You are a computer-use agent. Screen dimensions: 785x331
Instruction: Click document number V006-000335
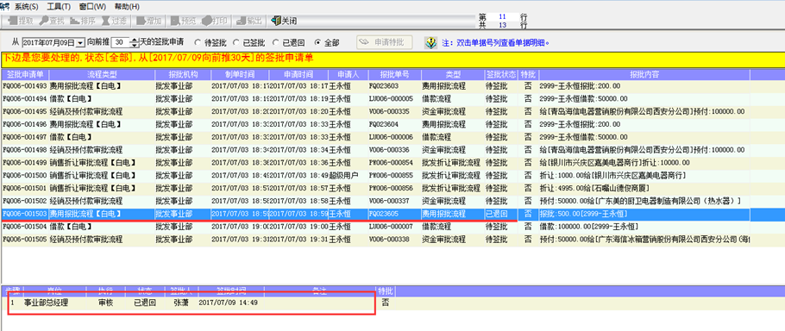[389, 111]
